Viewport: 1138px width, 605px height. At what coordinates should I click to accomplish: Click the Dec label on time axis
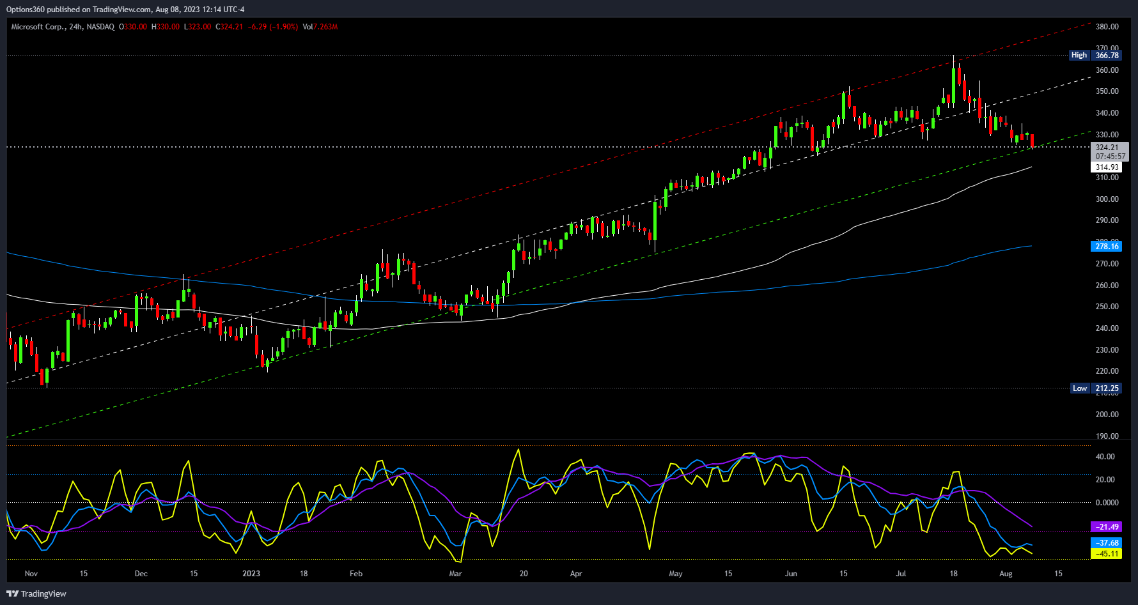(x=141, y=574)
